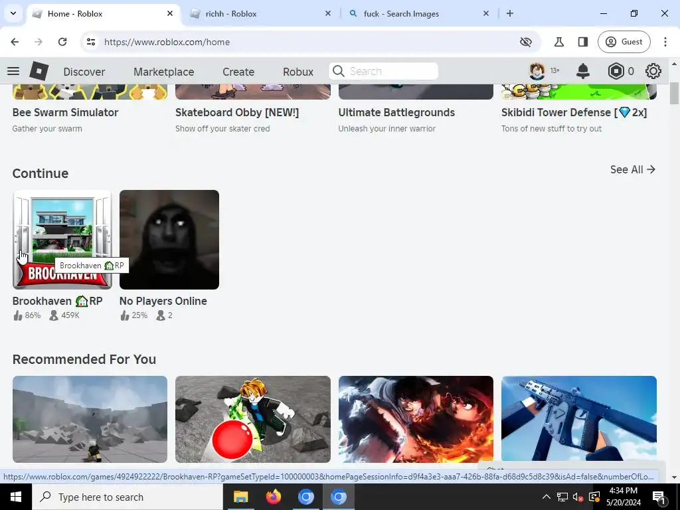Click the Brookhaven RP title link
This screenshot has width=680, height=510.
(x=57, y=301)
